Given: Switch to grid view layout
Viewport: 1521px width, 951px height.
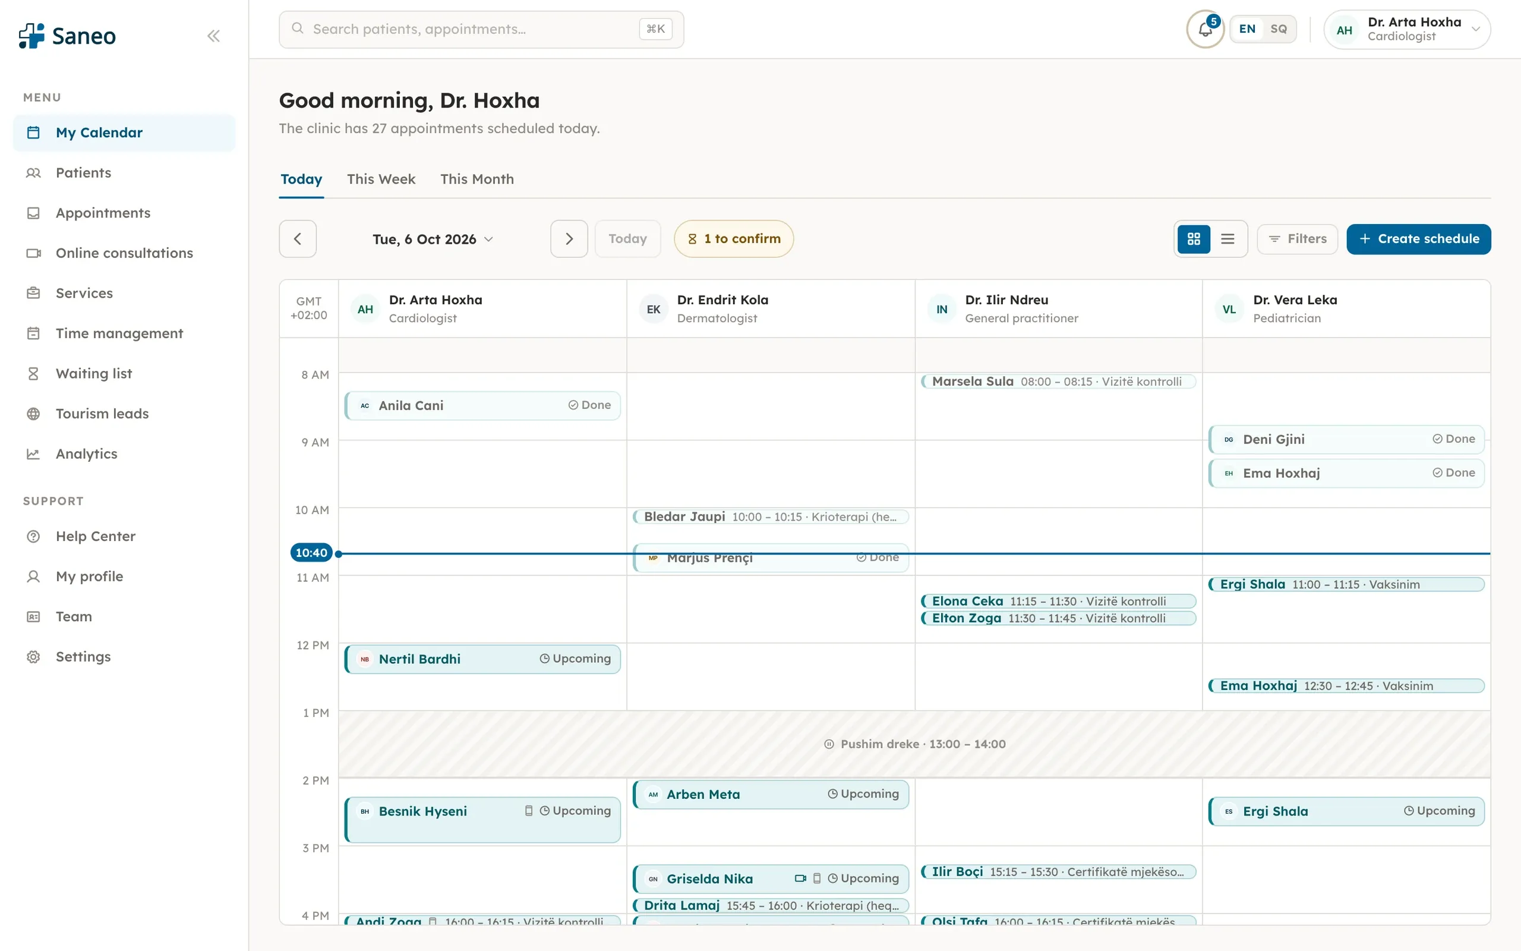Looking at the screenshot, I should tap(1194, 239).
